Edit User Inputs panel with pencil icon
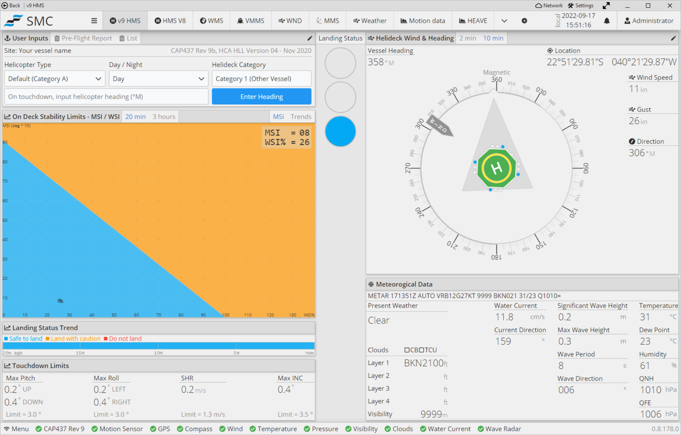681x435 pixels. pyautogui.click(x=310, y=38)
